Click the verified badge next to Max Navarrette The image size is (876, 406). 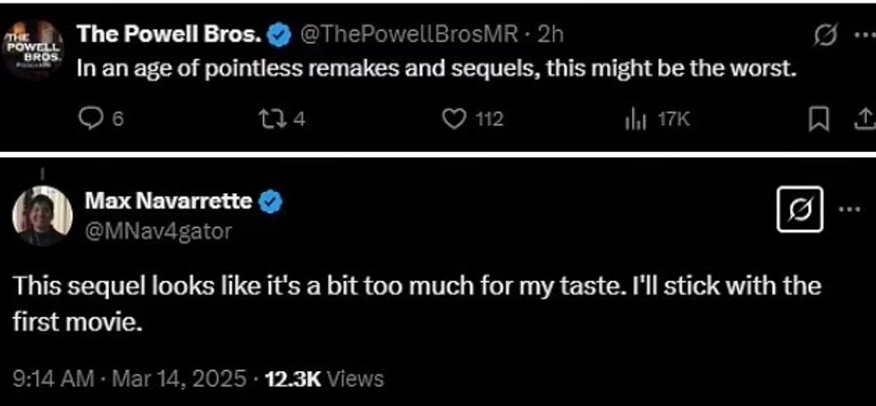[271, 203]
